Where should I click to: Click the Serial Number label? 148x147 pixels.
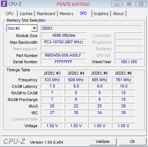25,62
